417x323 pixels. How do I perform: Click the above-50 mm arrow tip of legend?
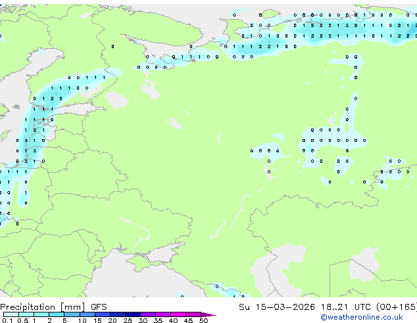point(208,314)
